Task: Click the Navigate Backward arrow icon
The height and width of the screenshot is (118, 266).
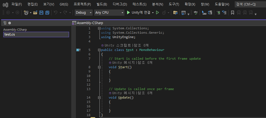Action: pyautogui.click(x=8, y=13)
